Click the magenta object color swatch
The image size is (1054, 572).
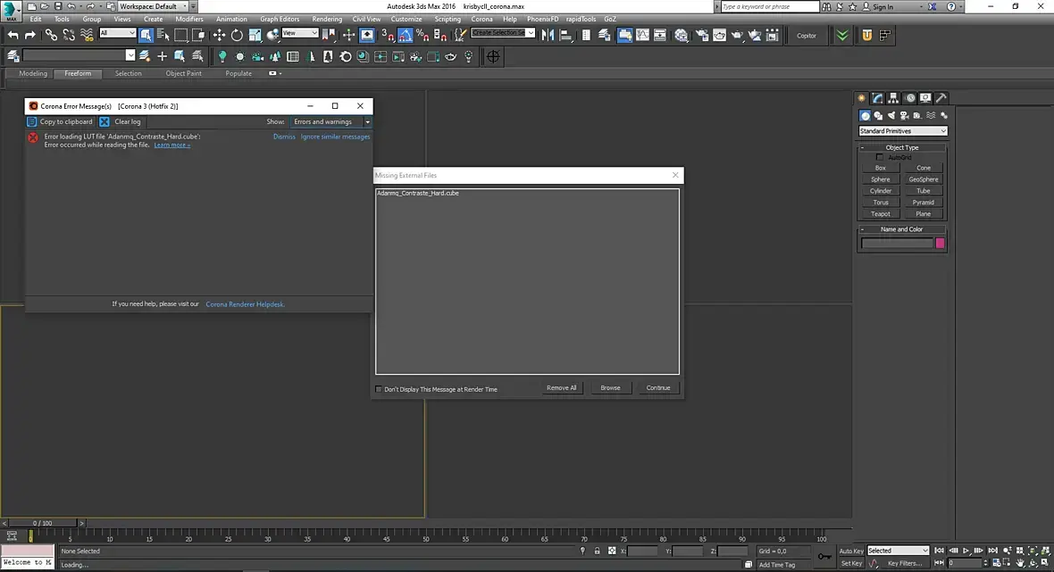[940, 243]
